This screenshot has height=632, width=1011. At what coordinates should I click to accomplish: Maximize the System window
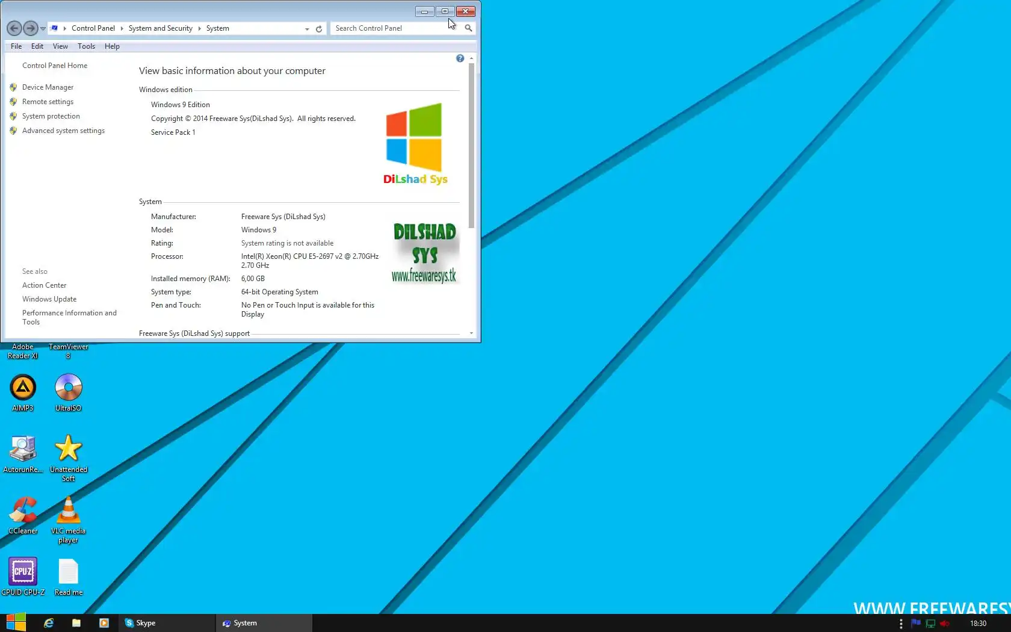coord(445,11)
